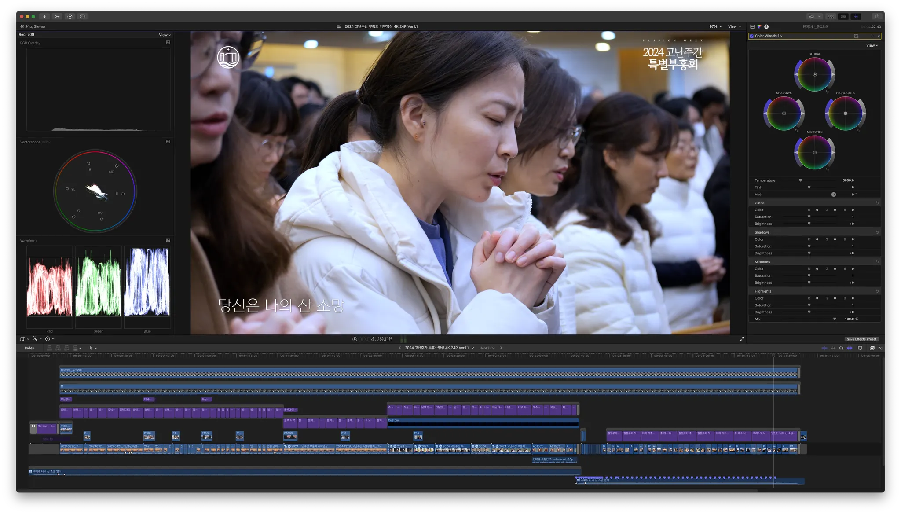Open the scopes View dropdown
The height and width of the screenshot is (514, 901).
point(165,35)
